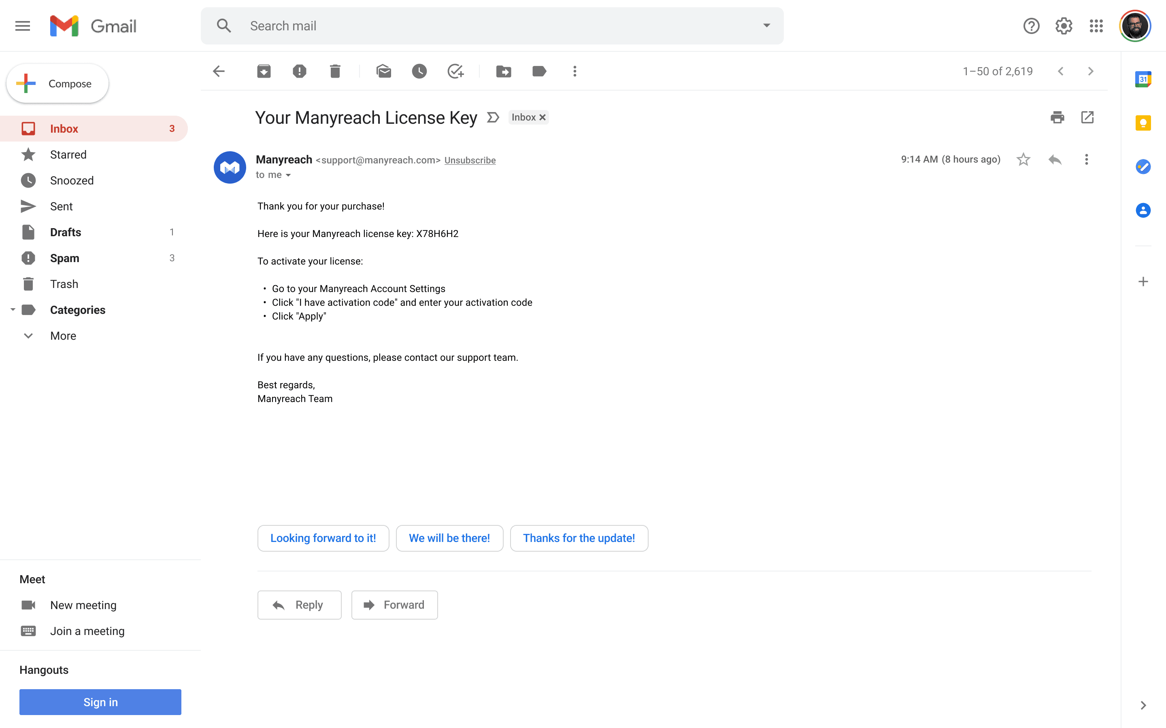Go to the Spam folder
This screenshot has height=728, width=1166.
pyautogui.click(x=64, y=258)
